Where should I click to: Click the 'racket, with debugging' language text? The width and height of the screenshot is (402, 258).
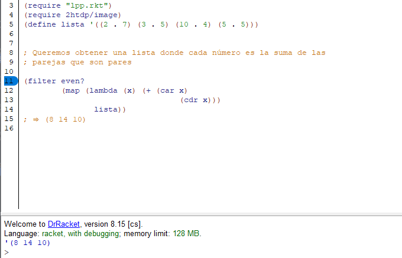click(80, 234)
